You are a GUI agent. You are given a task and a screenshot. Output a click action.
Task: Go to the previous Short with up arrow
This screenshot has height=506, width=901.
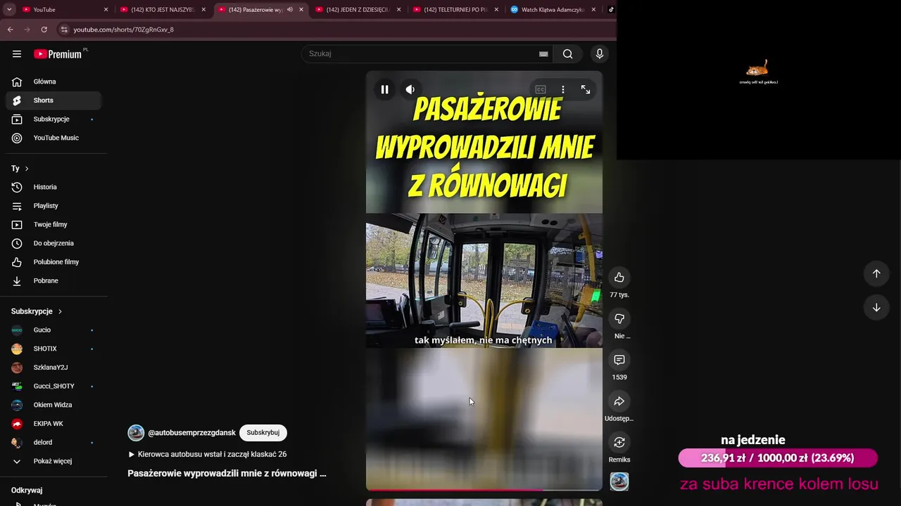(876, 274)
